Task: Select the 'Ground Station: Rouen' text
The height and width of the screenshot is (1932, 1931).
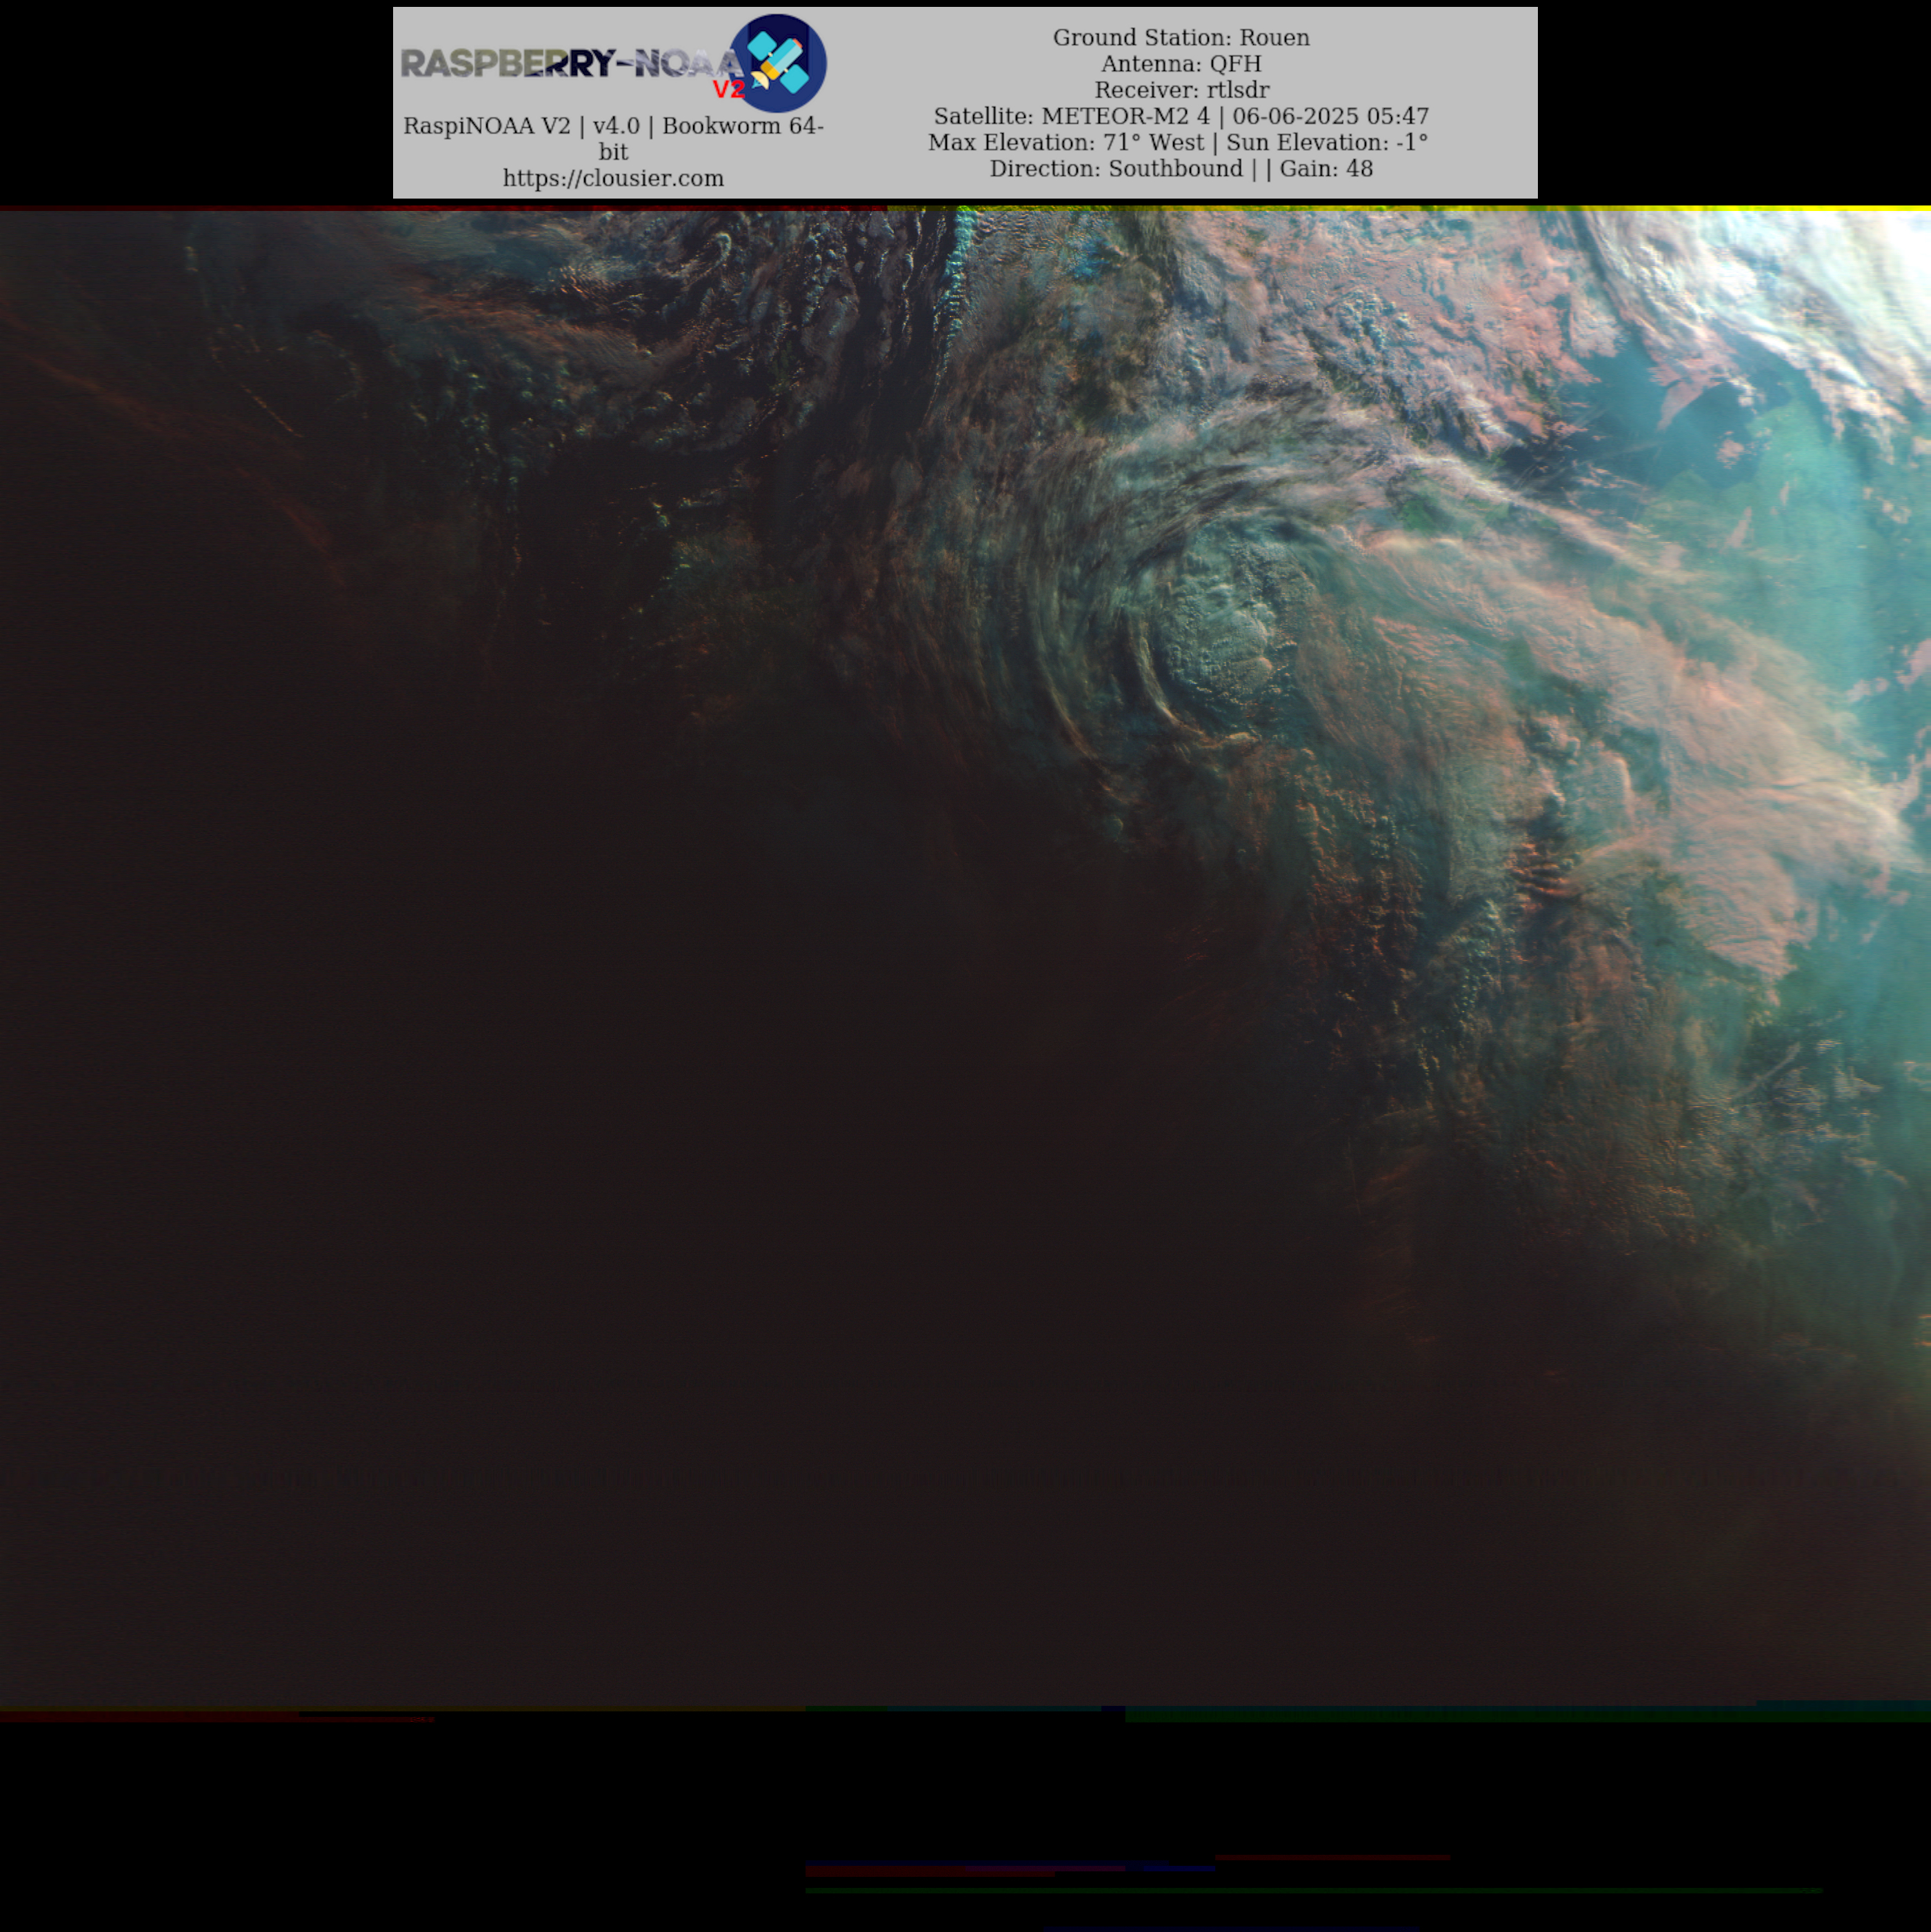Action: click(x=1181, y=37)
